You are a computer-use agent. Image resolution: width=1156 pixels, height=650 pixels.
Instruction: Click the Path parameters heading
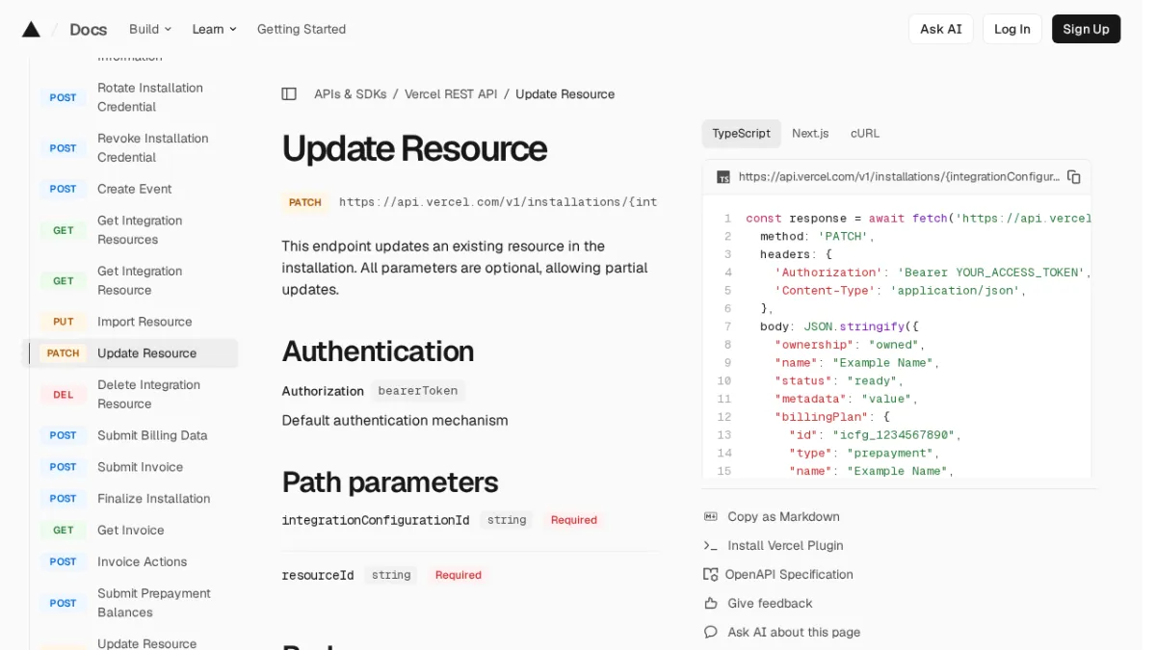(390, 481)
